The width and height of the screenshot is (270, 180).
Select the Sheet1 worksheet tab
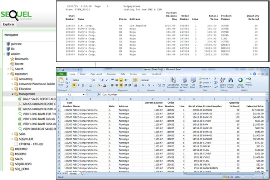[x=73, y=174]
